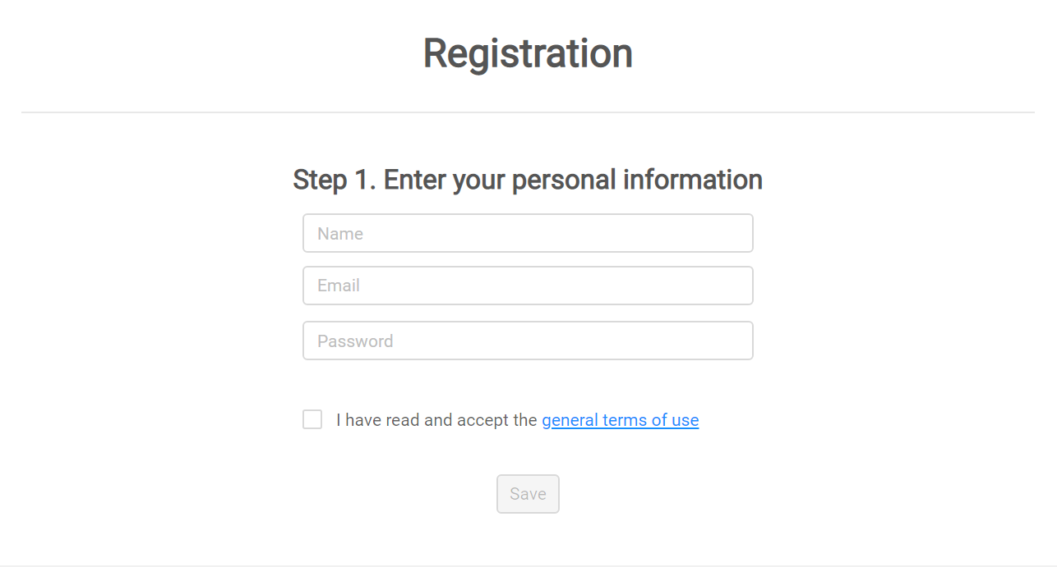
Task: Click on the Password placeholder text
Action: pyautogui.click(x=355, y=341)
